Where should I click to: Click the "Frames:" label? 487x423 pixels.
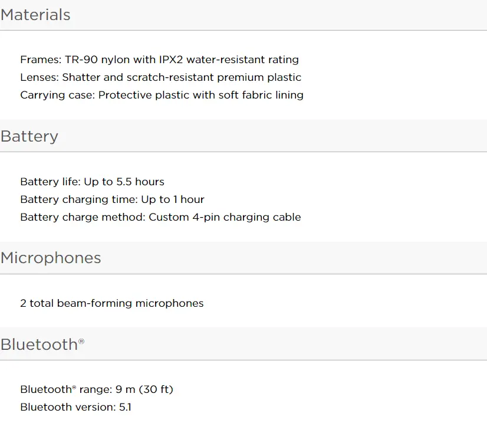click(x=40, y=60)
